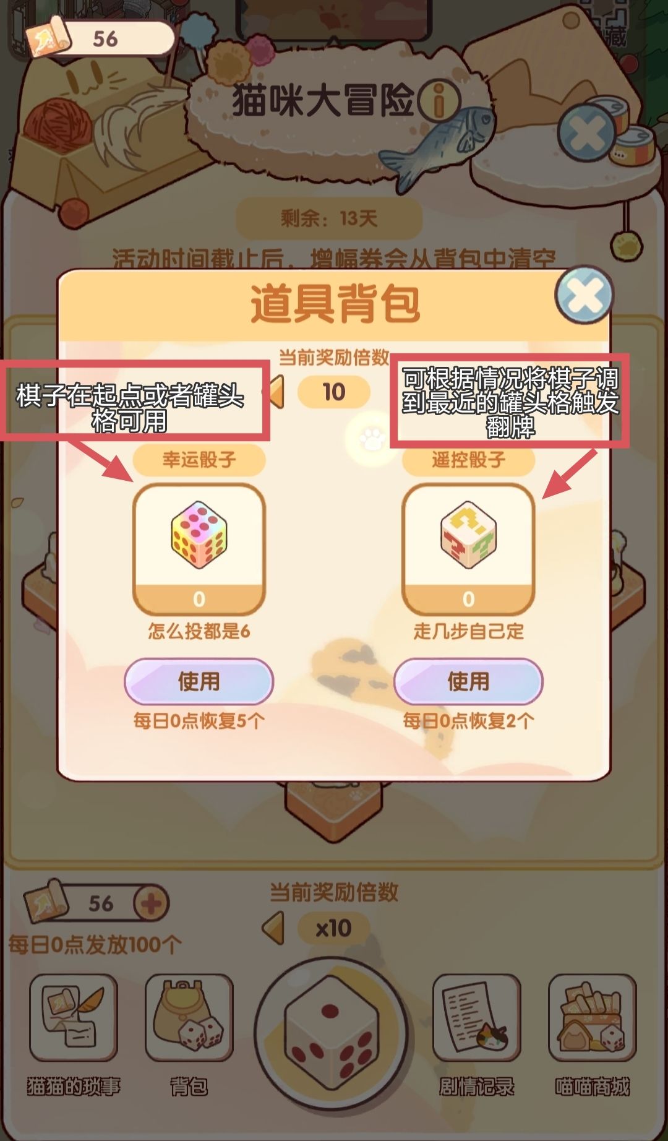Screen dimensions: 668x1141
Task: Open 剧情记录 story log icon
Action: [x=476, y=1017]
